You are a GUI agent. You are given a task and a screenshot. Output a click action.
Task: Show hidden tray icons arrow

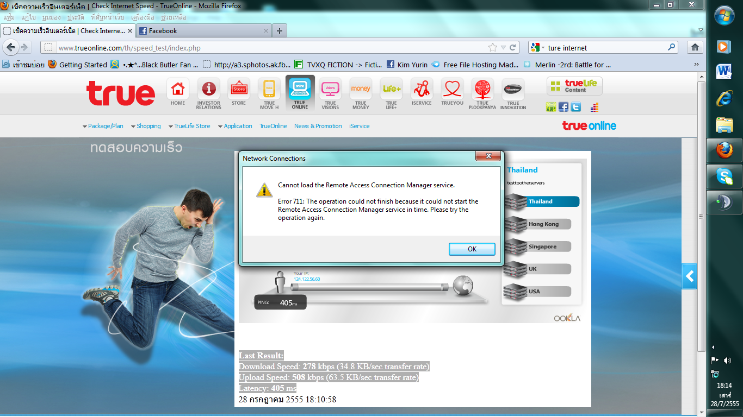coord(714,347)
